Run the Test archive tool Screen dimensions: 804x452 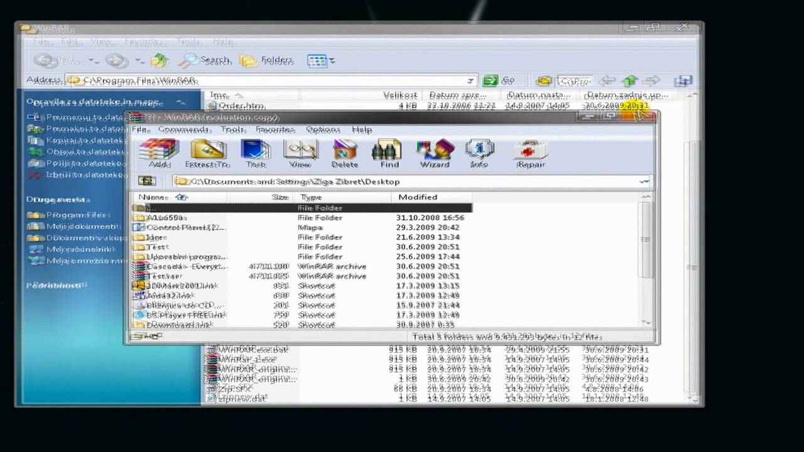tap(256, 154)
